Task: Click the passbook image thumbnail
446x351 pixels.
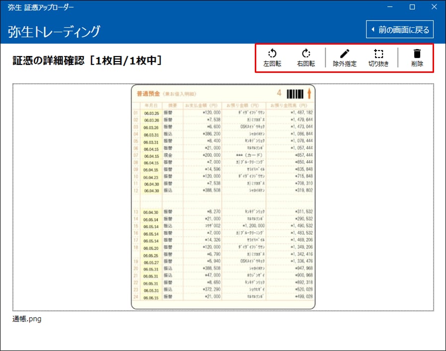Action: 223,197
